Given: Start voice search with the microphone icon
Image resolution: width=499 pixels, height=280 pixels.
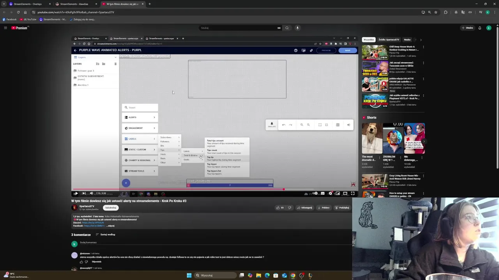Looking at the screenshot, I should pos(297,28).
